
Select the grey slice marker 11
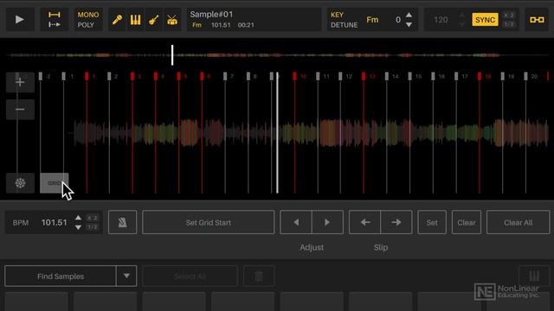tap(318, 76)
